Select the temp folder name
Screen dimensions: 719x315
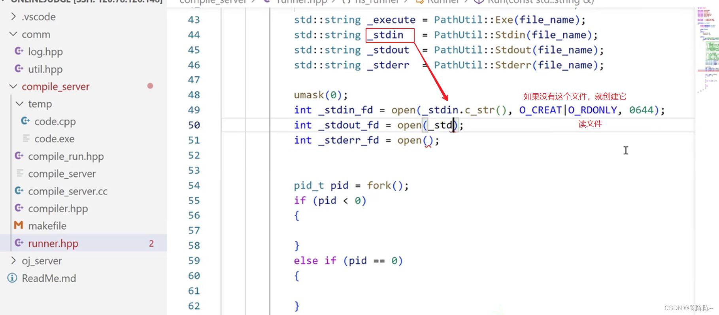(40, 104)
